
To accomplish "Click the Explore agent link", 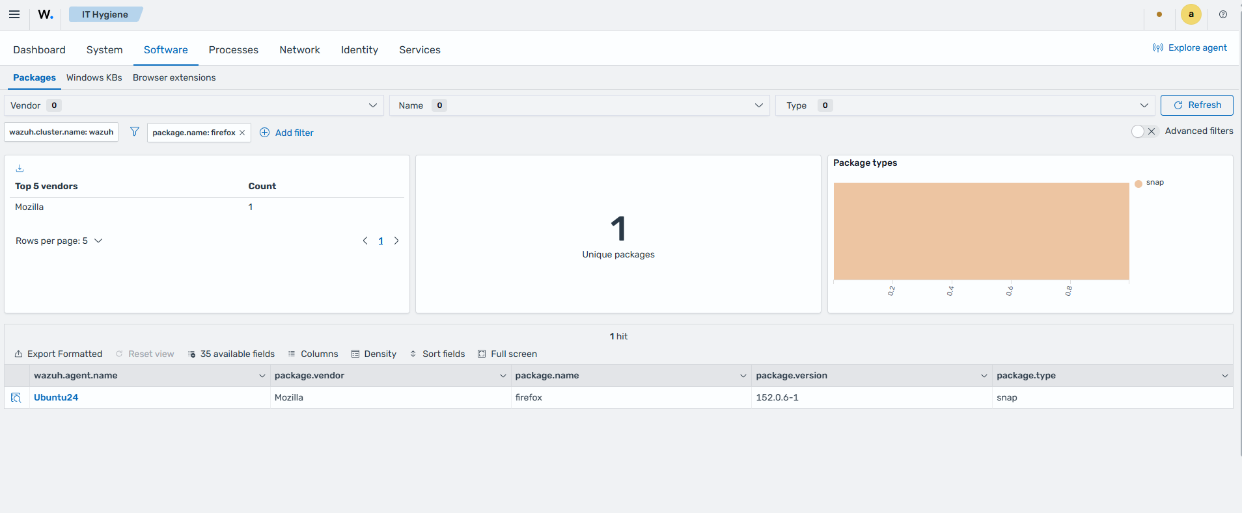I will click(1189, 47).
